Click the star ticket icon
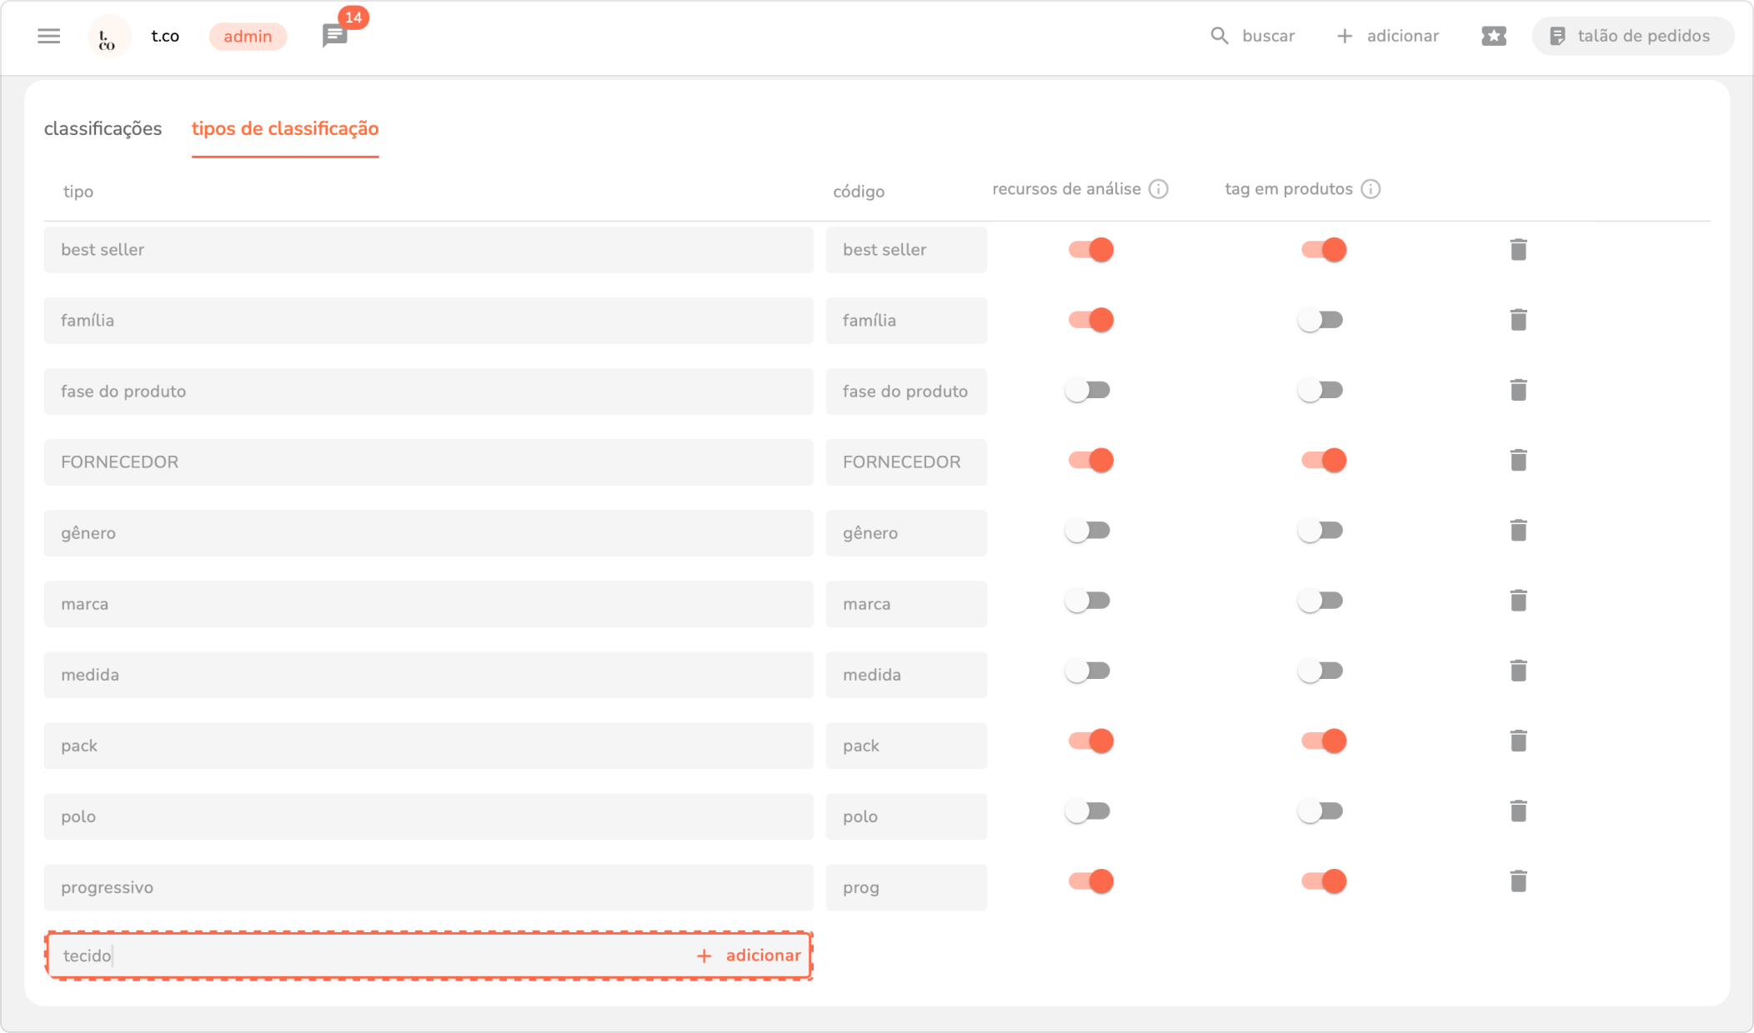Image resolution: width=1754 pixels, height=1033 pixels. [x=1493, y=36]
